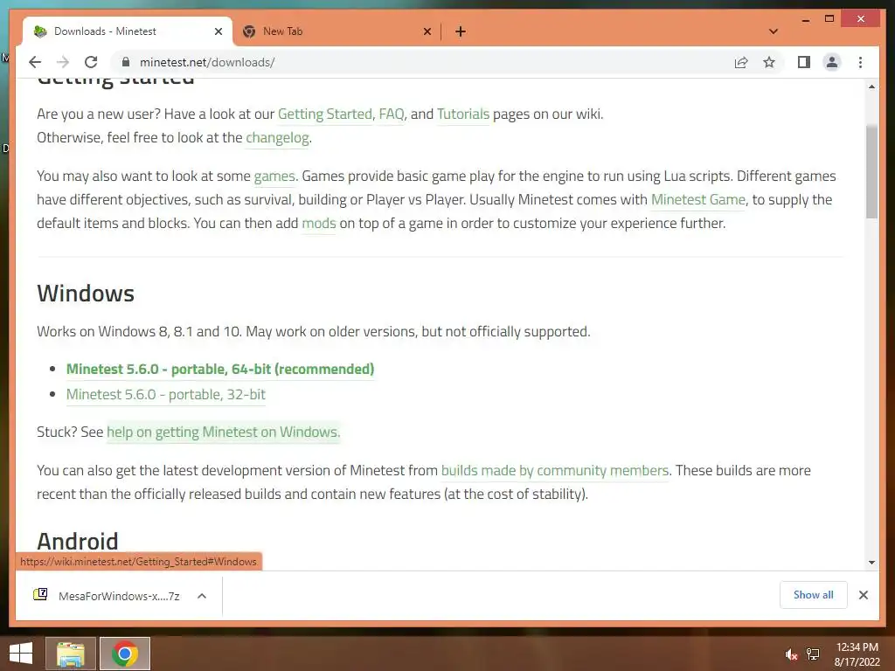This screenshot has width=895, height=671.
Task: Click the vertical scrollbar thumb
Action: pyautogui.click(x=871, y=171)
